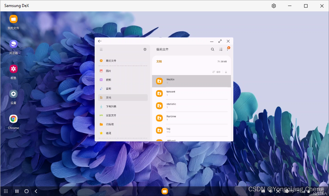
Task: Show recent apps in the taskbar
Action: coord(17,191)
